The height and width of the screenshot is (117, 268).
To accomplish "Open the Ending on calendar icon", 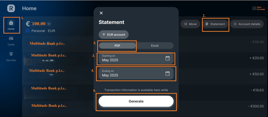I will pos(168,73).
